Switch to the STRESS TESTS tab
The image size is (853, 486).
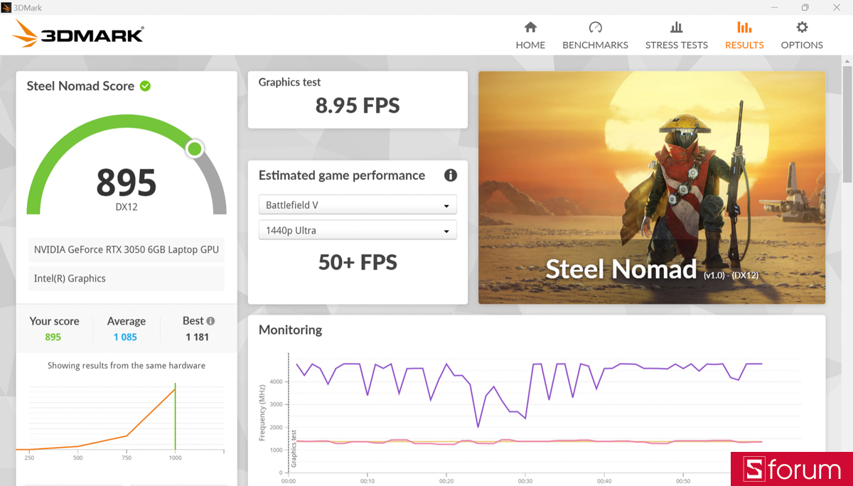pyautogui.click(x=676, y=44)
